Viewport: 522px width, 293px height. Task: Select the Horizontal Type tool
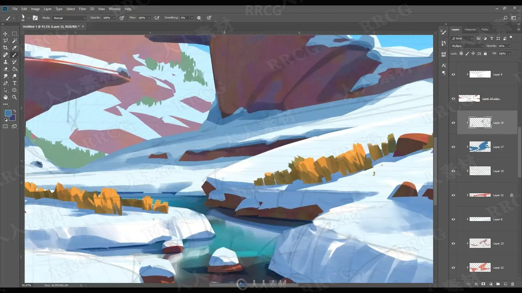coord(14,83)
